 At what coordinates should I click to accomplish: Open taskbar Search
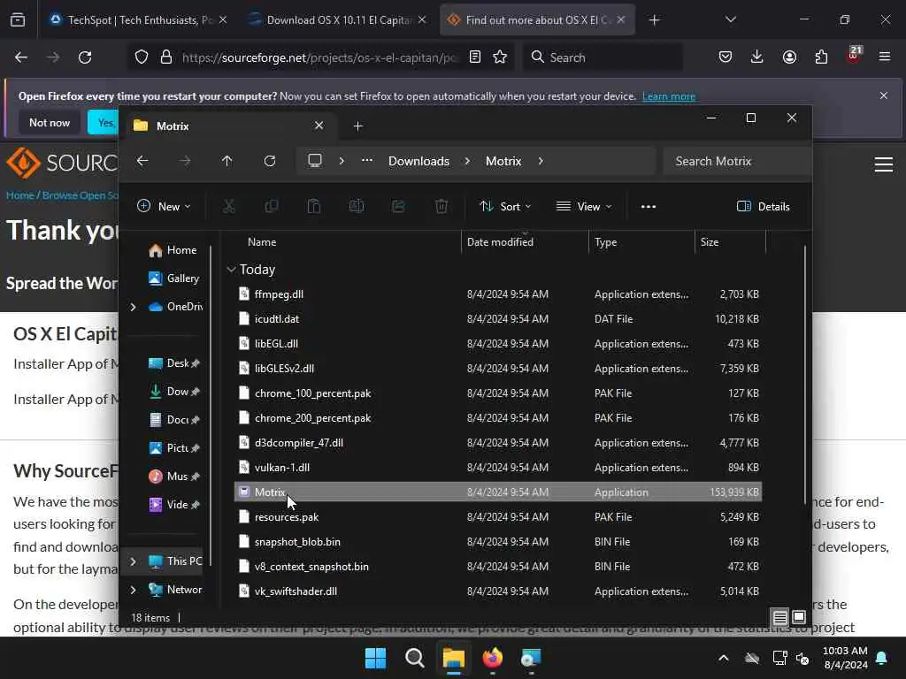[414, 658]
